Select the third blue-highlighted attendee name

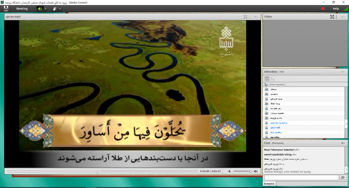point(276,132)
